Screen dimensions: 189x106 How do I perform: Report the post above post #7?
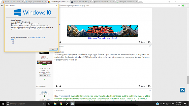(x=60, y=42)
